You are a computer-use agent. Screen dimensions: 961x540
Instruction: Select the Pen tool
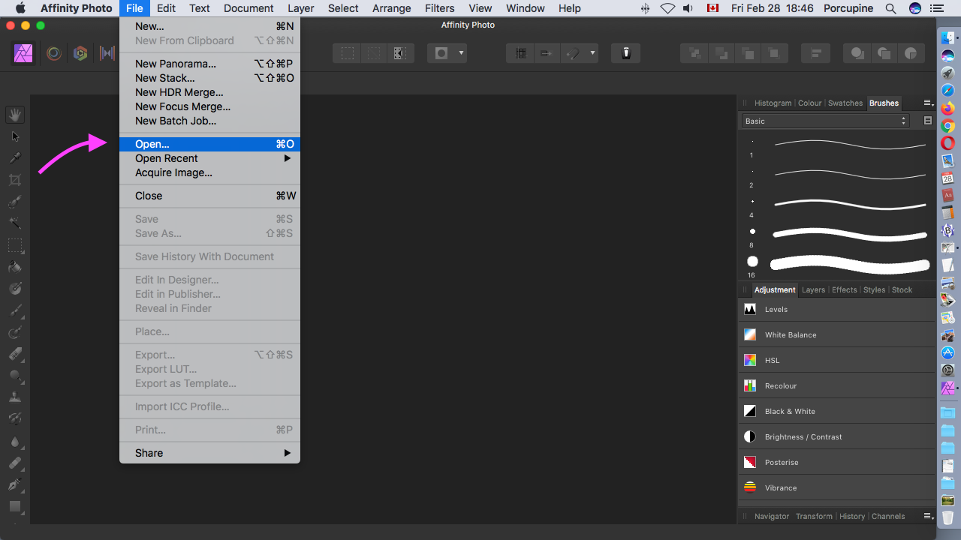(15, 484)
